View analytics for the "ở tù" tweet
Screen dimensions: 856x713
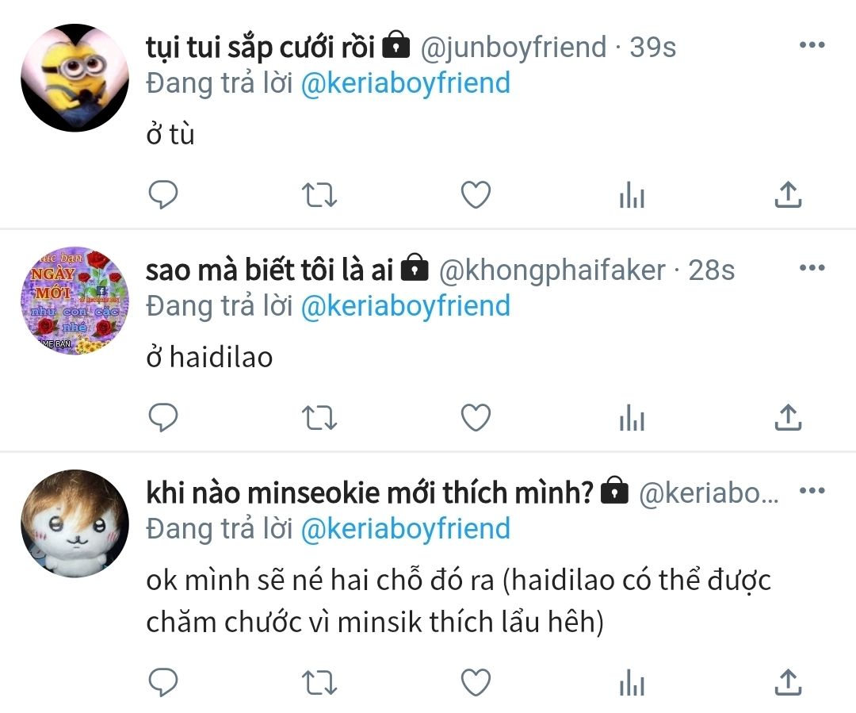[632, 195]
